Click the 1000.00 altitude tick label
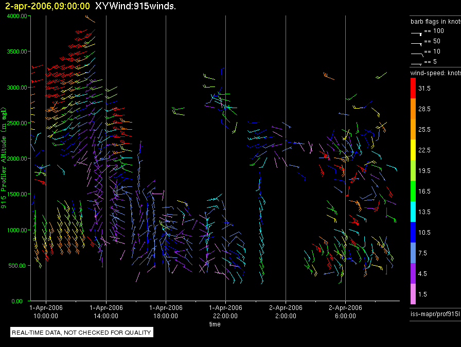461x347 pixels. click(x=17, y=230)
